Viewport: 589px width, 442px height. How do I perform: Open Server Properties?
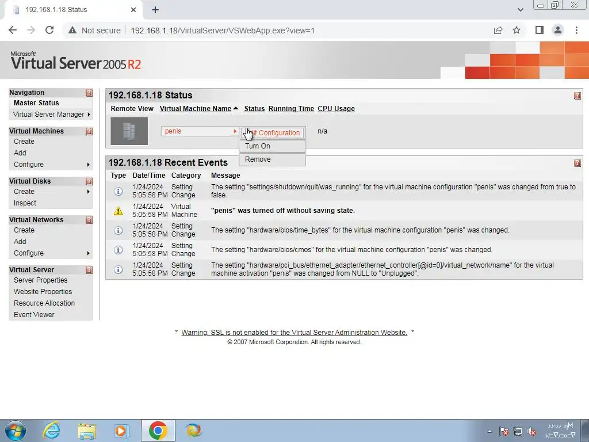[41, 280]
